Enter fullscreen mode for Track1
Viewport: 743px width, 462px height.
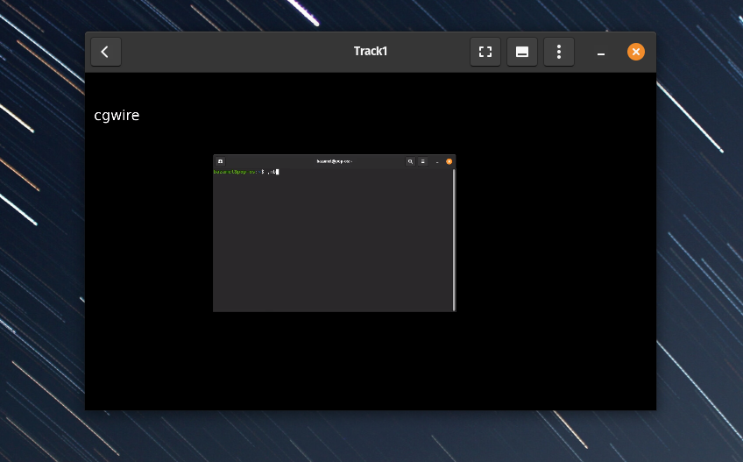485,52
